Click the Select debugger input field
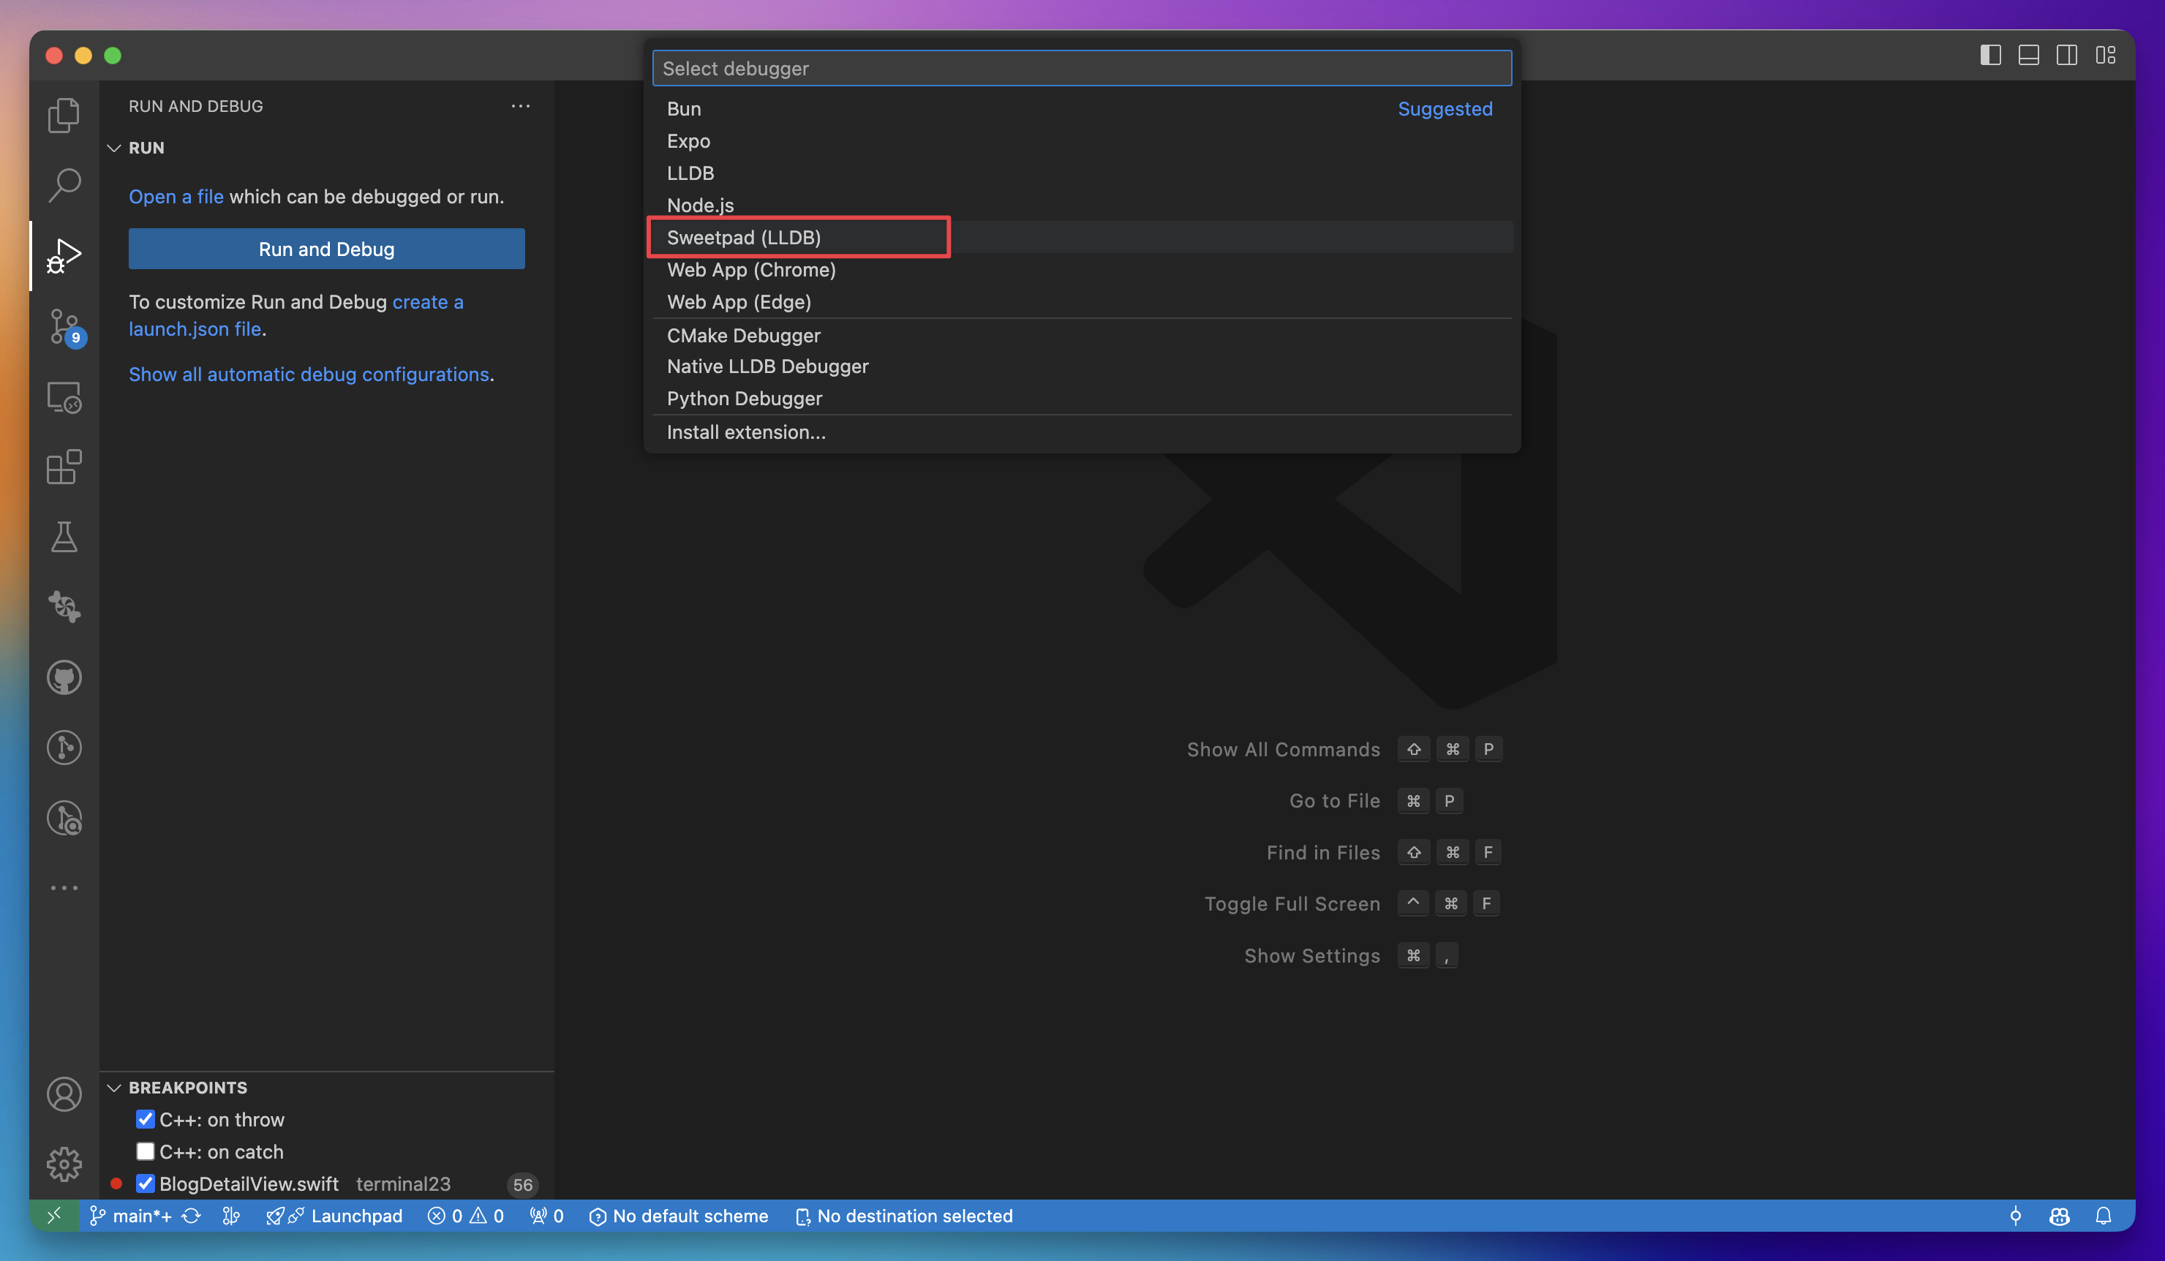The image size is (2165, 1261). coord(1082,69)
